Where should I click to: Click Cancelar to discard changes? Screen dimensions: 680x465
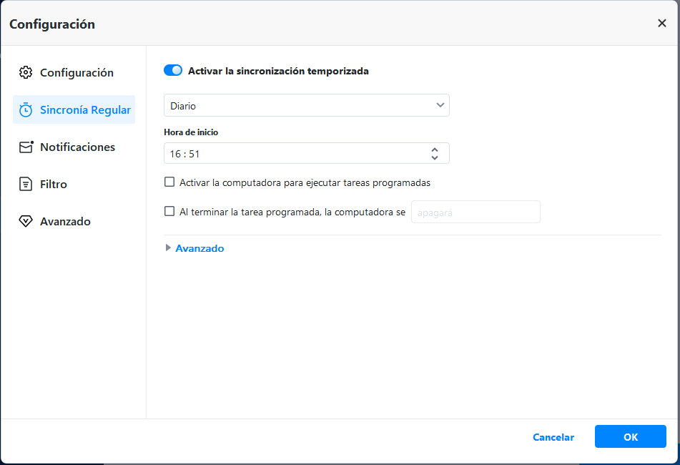coord(553,437)
